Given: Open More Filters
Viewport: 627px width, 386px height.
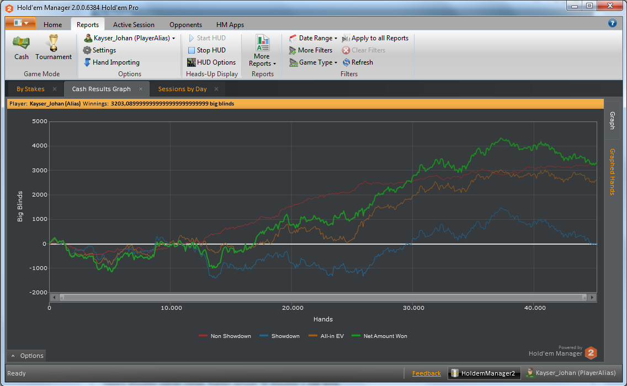Looking at the screenshot, I should (x=311, y=50).
